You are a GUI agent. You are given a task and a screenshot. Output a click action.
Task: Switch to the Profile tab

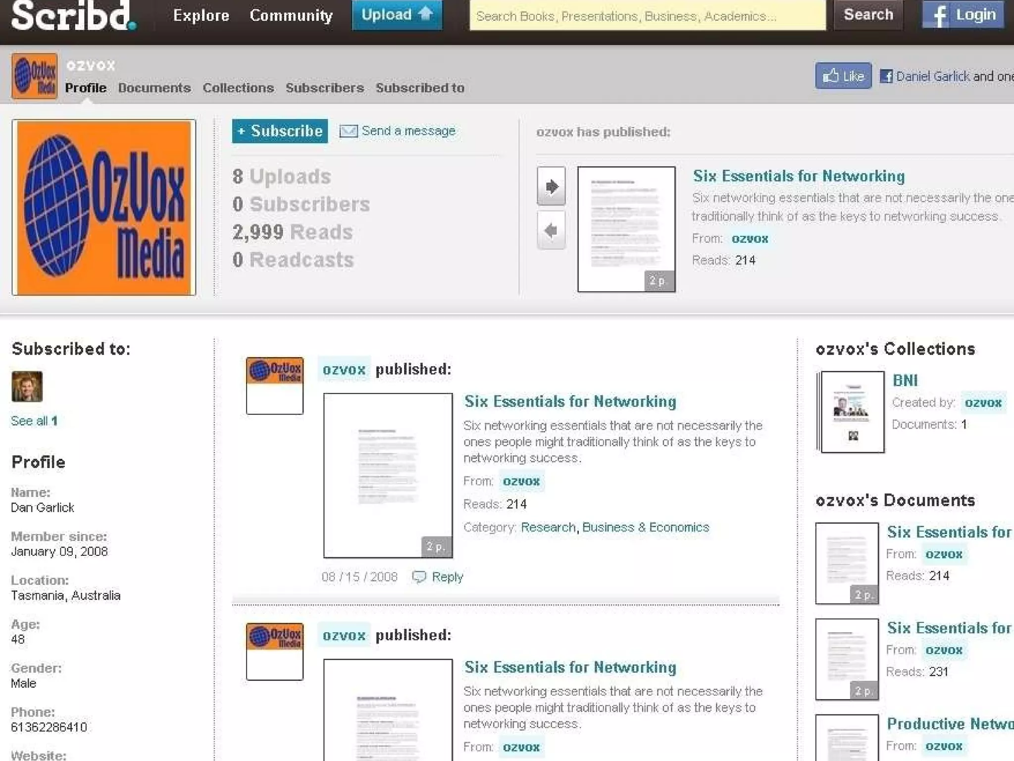(x=86, y=88)
